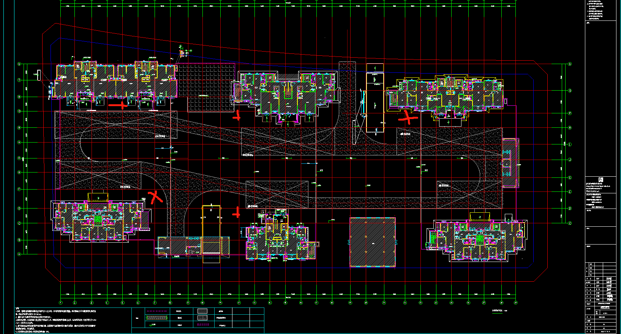Viewport: 621px width, 334px height.
Task: Click the small hatched building on the right edge
Action: (x=510, y=163)
